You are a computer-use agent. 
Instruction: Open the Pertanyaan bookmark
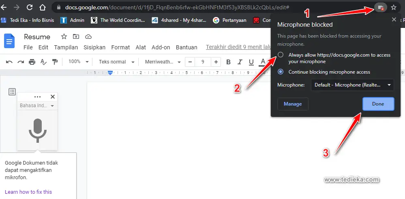pos(229,20)
